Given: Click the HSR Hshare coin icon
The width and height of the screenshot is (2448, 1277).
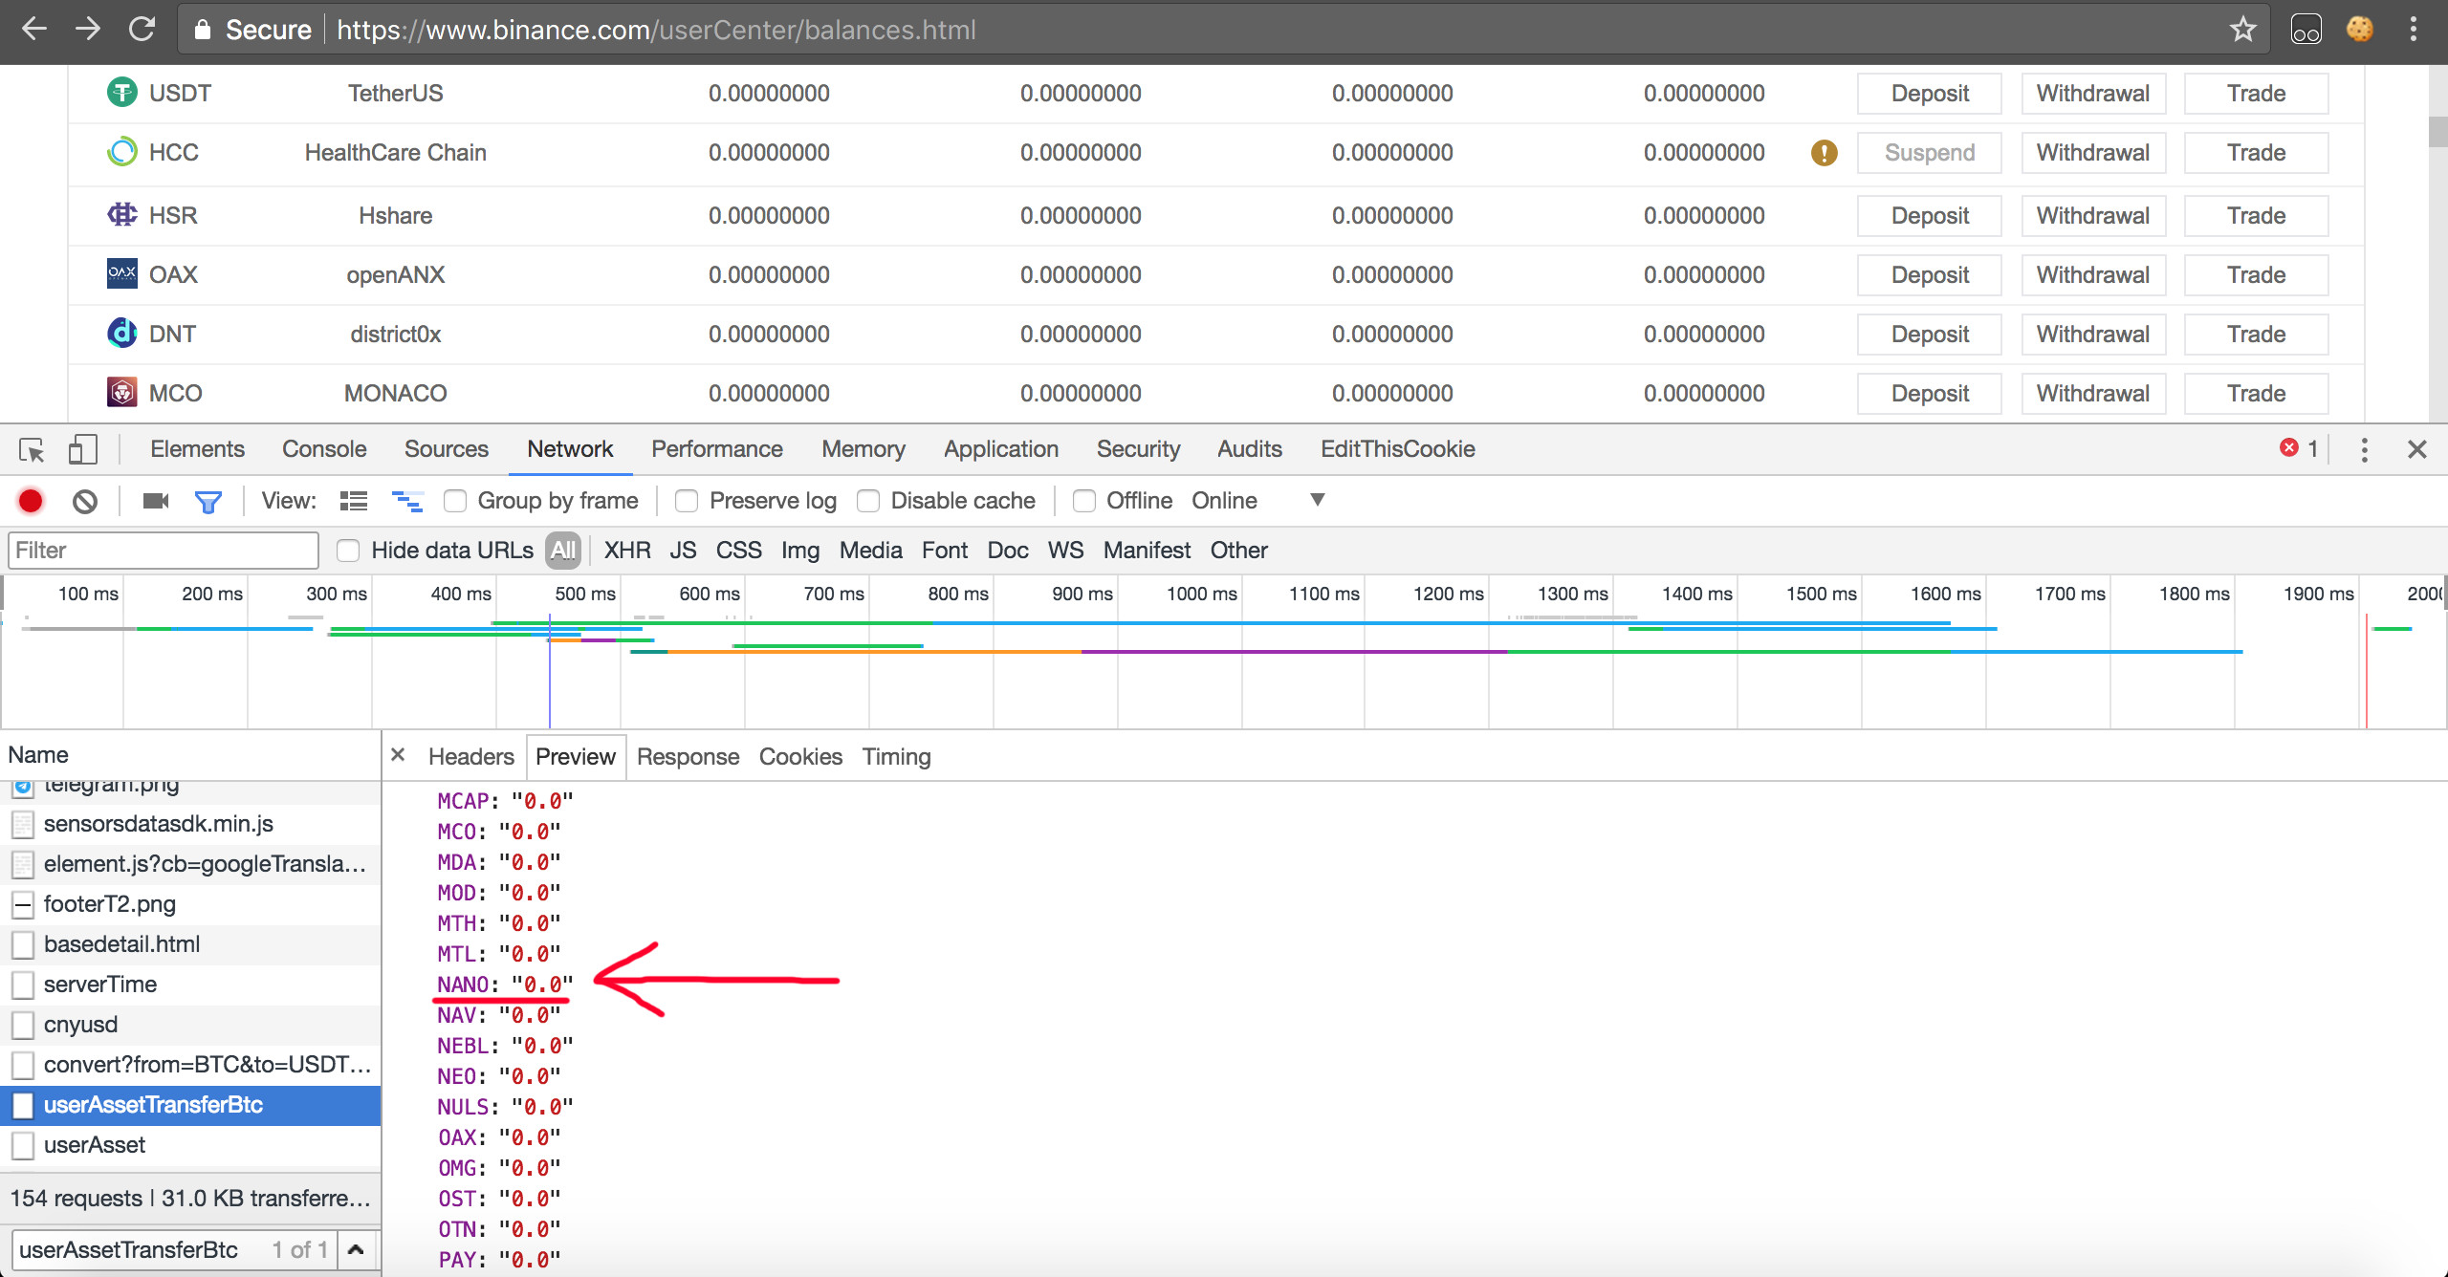Looking at the screenshot, I should (x=121, y=214).
